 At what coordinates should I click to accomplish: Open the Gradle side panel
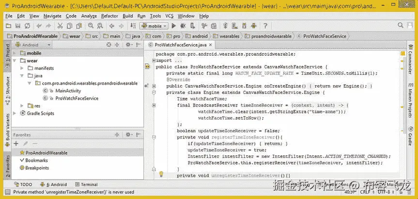(x=411, y=136)
